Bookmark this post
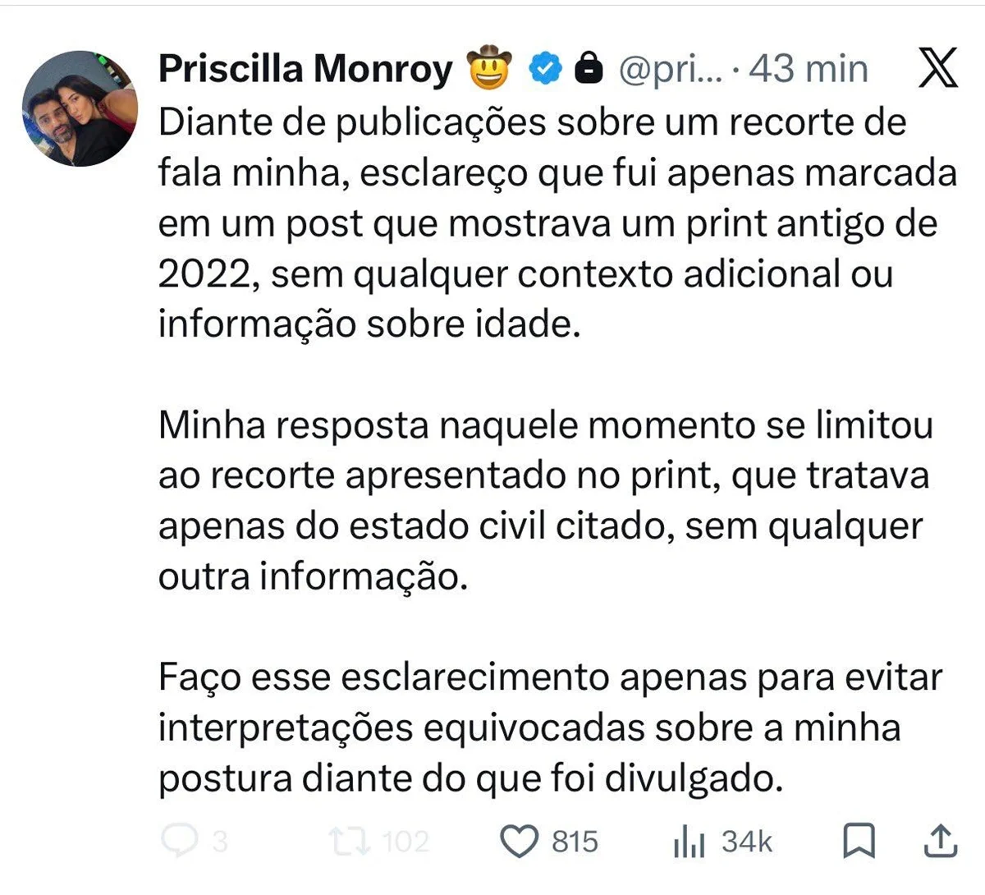The image size is (985, 895). pyautogui.click(x=859, y=842)
